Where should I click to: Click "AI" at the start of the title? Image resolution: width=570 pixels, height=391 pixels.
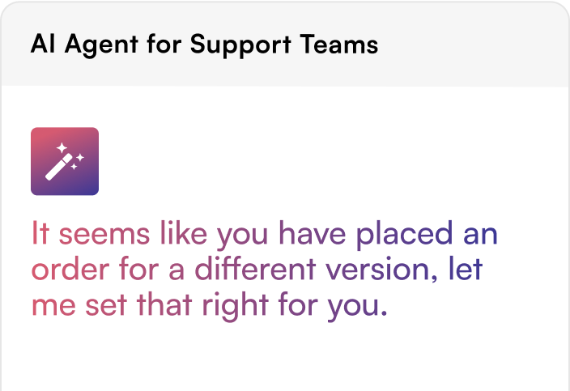pos(43,44)
